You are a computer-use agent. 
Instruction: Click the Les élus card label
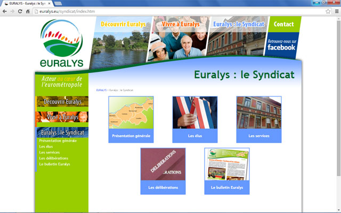pos(195,136)
